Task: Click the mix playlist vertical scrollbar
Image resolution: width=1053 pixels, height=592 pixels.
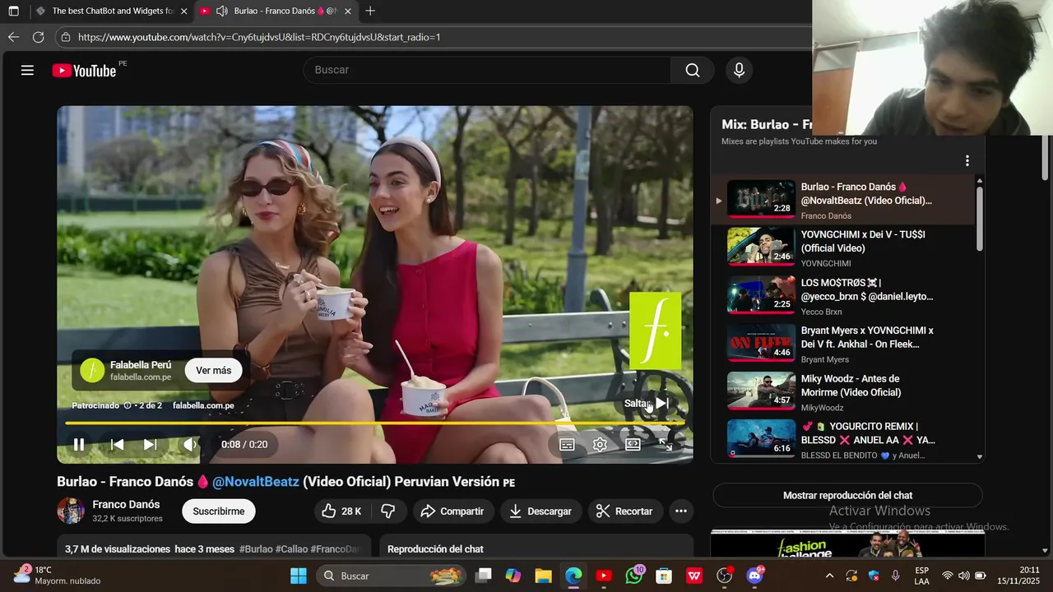Action: tap(979, 219)
